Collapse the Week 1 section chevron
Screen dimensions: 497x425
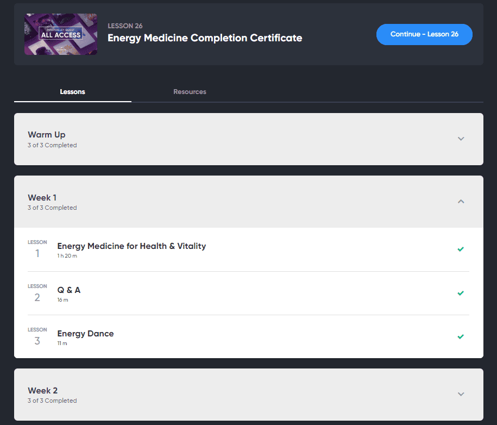pyautogui.click(x=461, y=202)
